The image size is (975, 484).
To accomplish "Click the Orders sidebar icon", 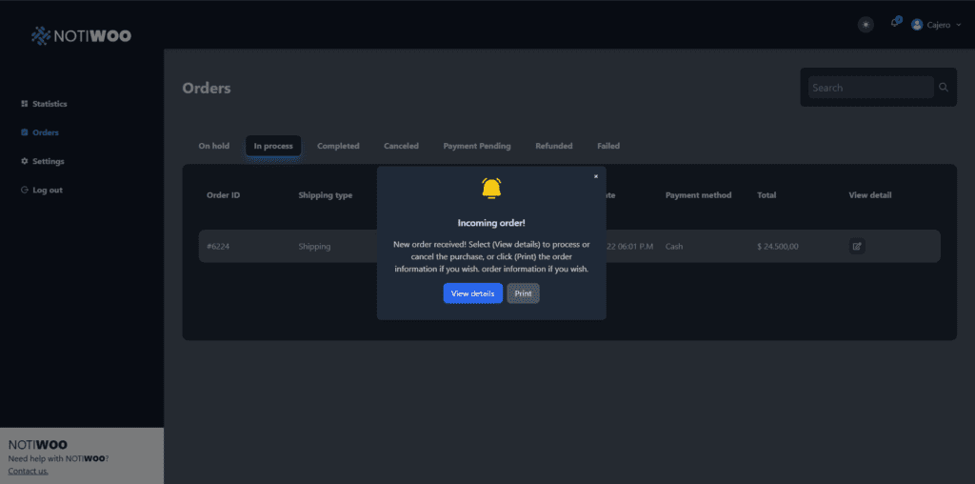I will pos(24,132).
